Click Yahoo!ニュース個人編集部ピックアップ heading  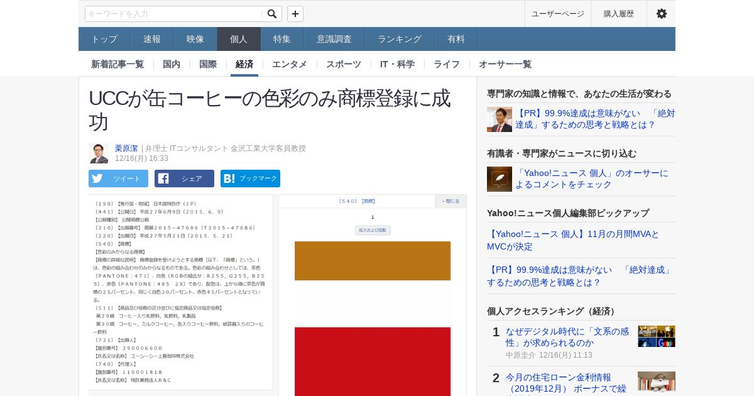coord(568,213)
